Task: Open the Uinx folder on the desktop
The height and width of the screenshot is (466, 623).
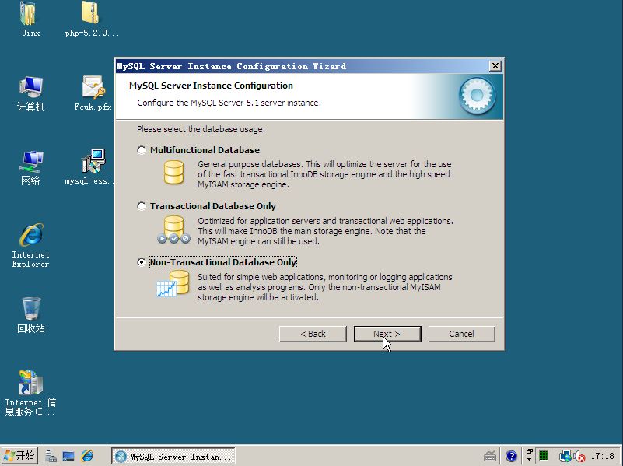Action: (x=30, y=19)
